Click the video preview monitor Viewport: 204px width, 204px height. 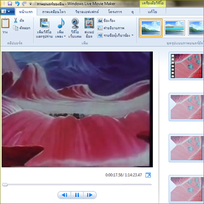(77, 109)
